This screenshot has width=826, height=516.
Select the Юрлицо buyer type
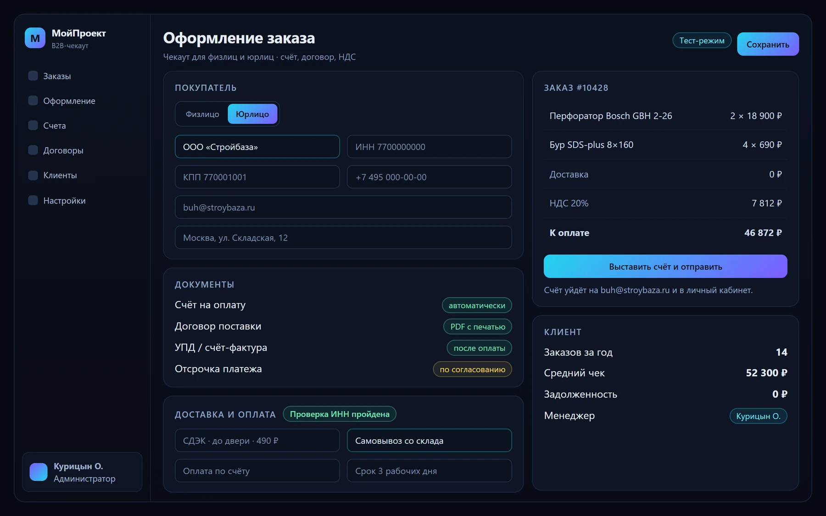(x=252, y=114)
